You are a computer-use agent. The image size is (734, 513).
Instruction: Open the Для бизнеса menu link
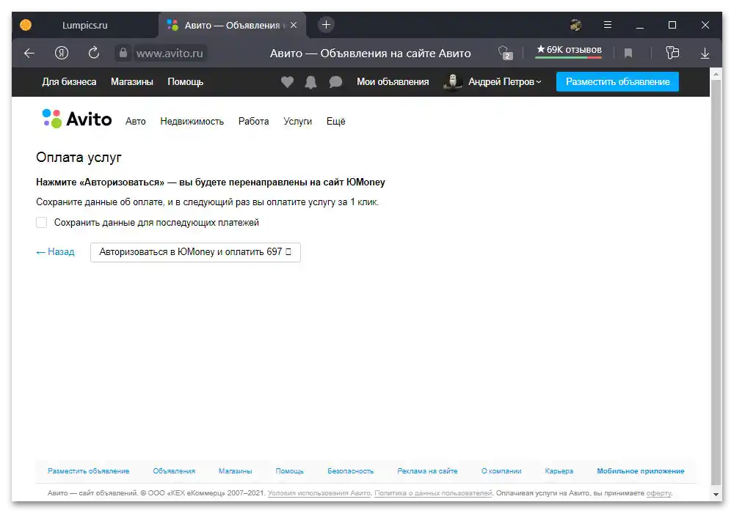(69, 82)
